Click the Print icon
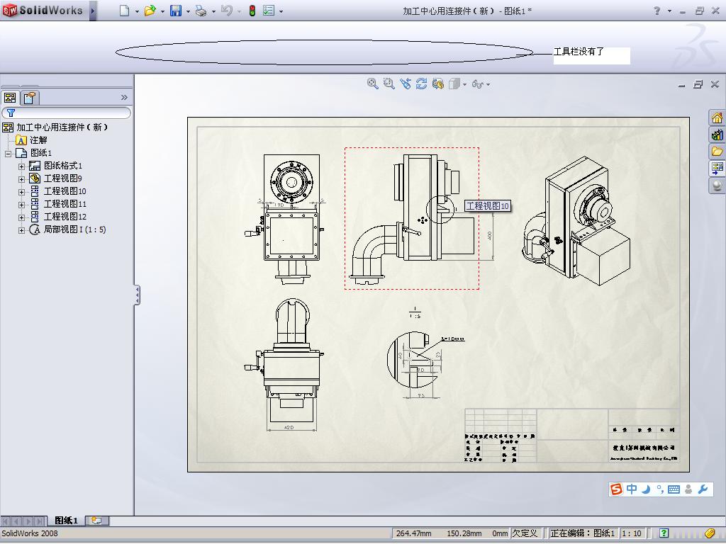Image resolution: width=726 pixels, height=544 pixels. pyautogui.click(x=201, y=11)
